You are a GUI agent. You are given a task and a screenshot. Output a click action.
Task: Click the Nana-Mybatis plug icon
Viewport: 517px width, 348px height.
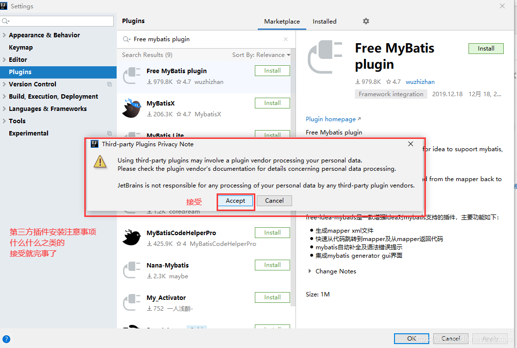point(131,270)
